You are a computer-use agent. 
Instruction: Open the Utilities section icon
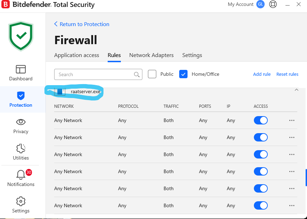(x=21, y=148)
